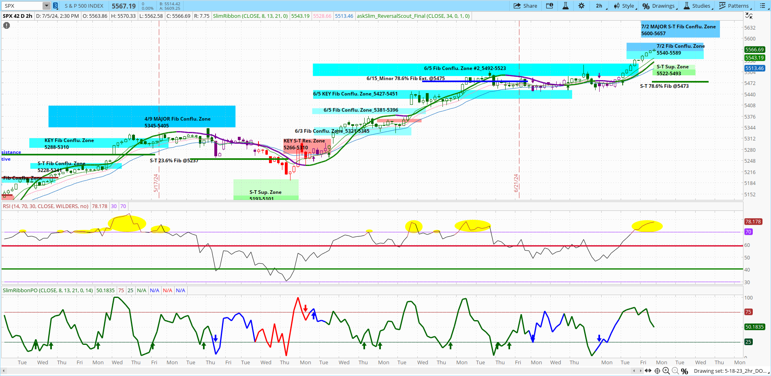The height and width of the screenshot is (376, 771).
Task: Click the right scroll arrow in the bottom bar
Action: pyautogui.click(x=641, y=371)
